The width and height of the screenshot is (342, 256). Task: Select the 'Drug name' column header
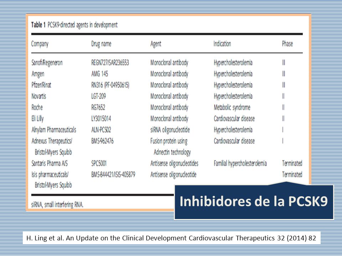101,44
